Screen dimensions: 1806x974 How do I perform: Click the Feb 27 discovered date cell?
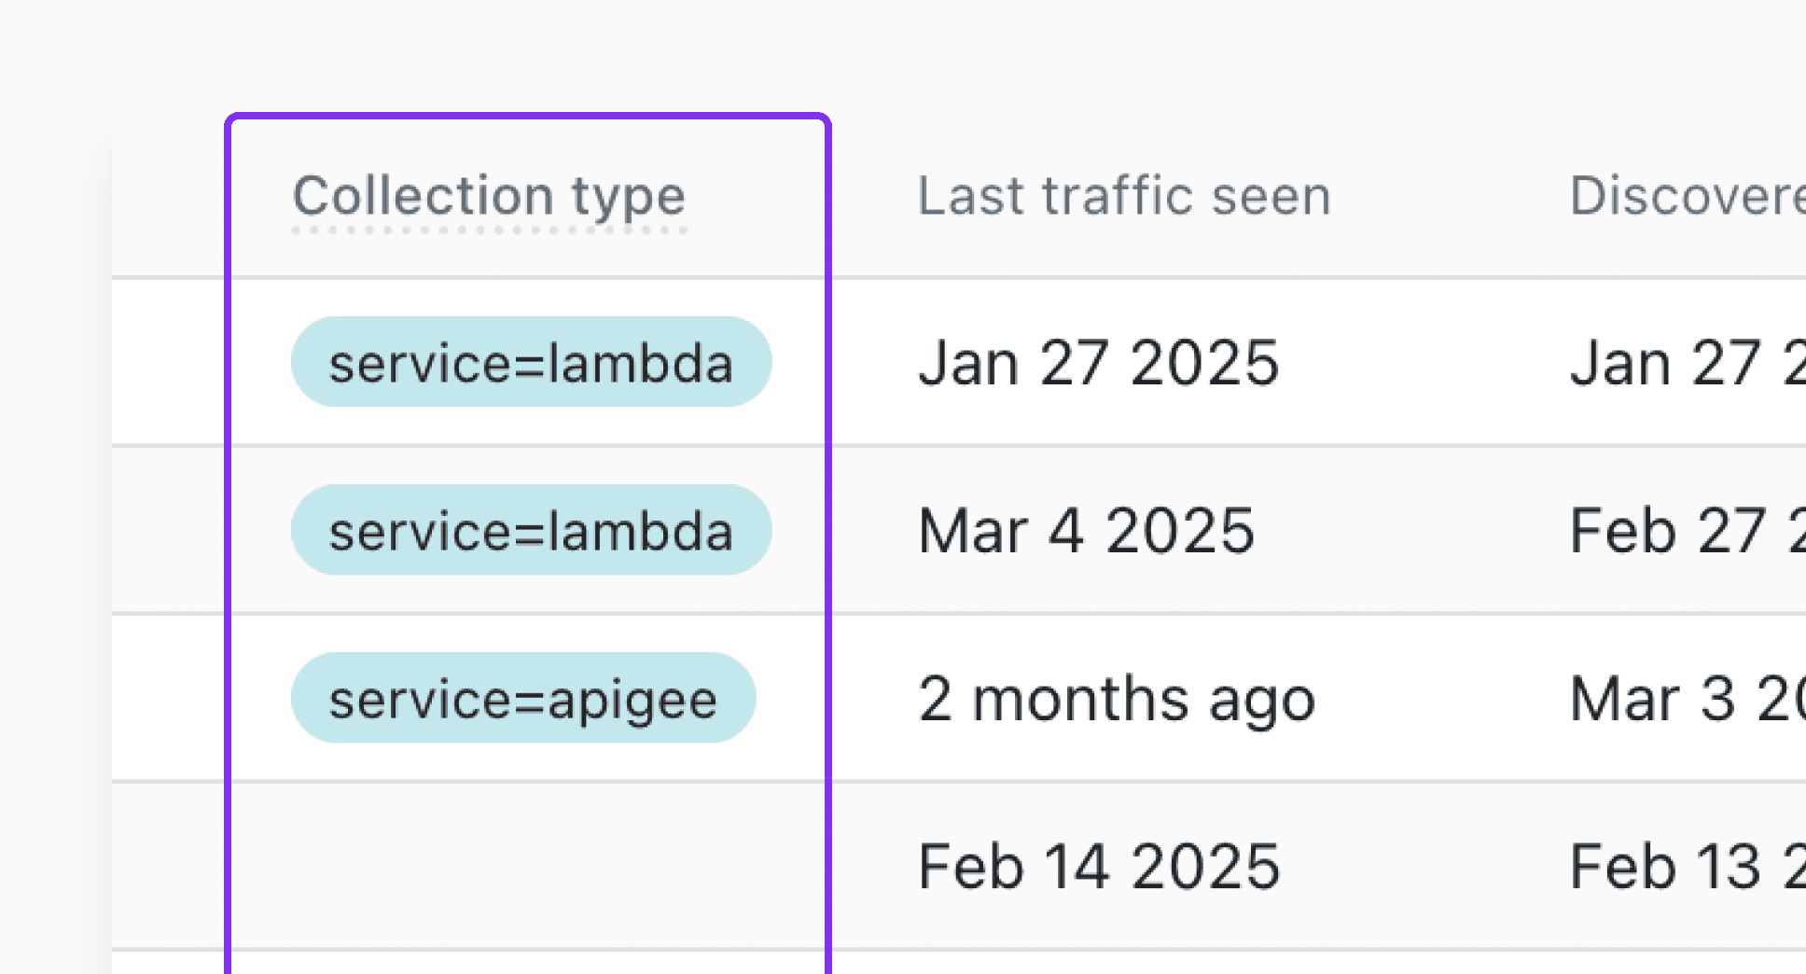[x=1687, y=530]
